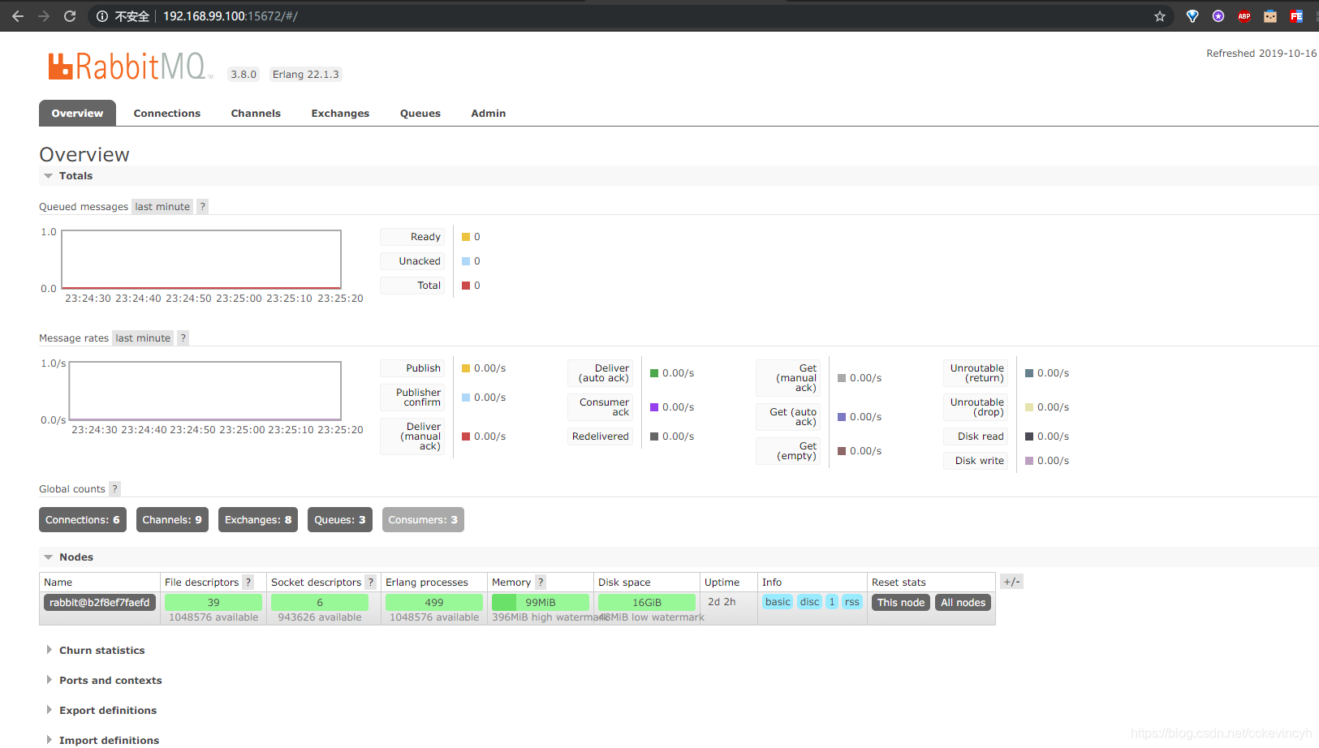
Task: Open the blue shield extension icon
Action: click(1192, 16)
